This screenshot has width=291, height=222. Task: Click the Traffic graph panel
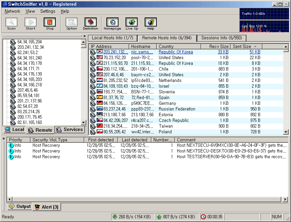(264, 14)
